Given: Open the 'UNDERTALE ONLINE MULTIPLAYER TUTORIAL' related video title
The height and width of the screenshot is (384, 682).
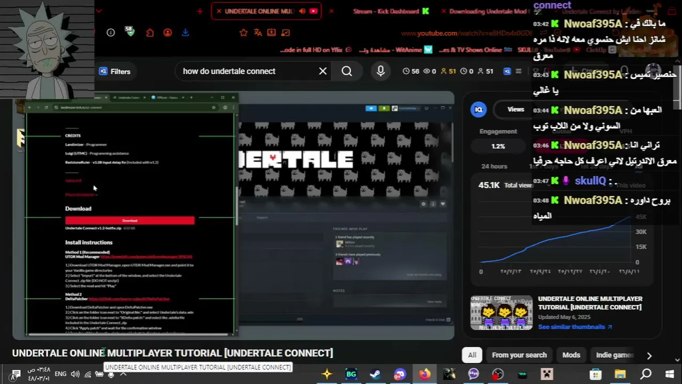Looking at the screenshot, I should coord(590,303).
